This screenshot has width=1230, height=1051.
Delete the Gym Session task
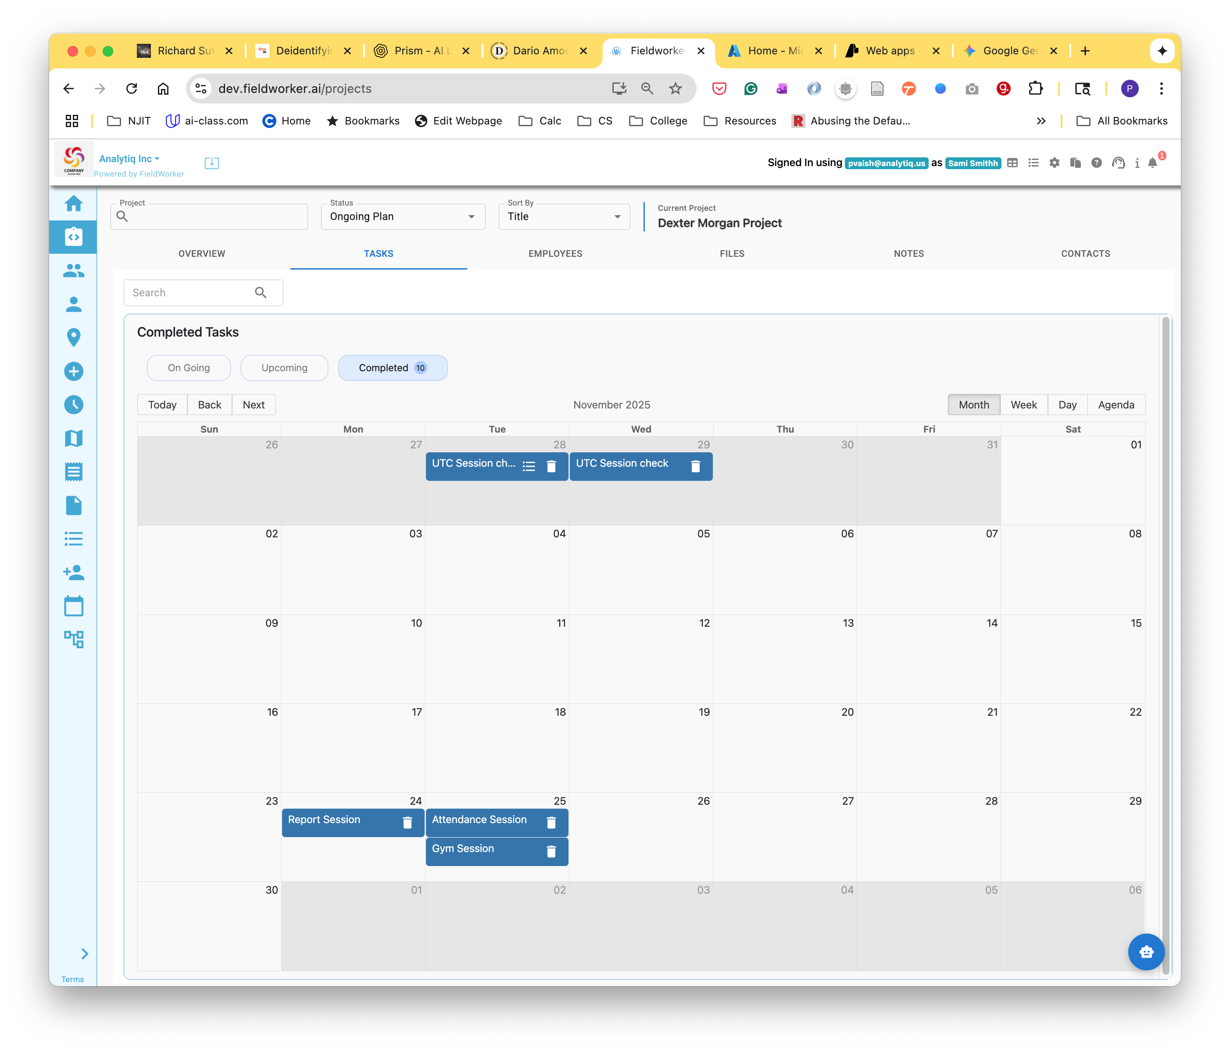[551, 852]
